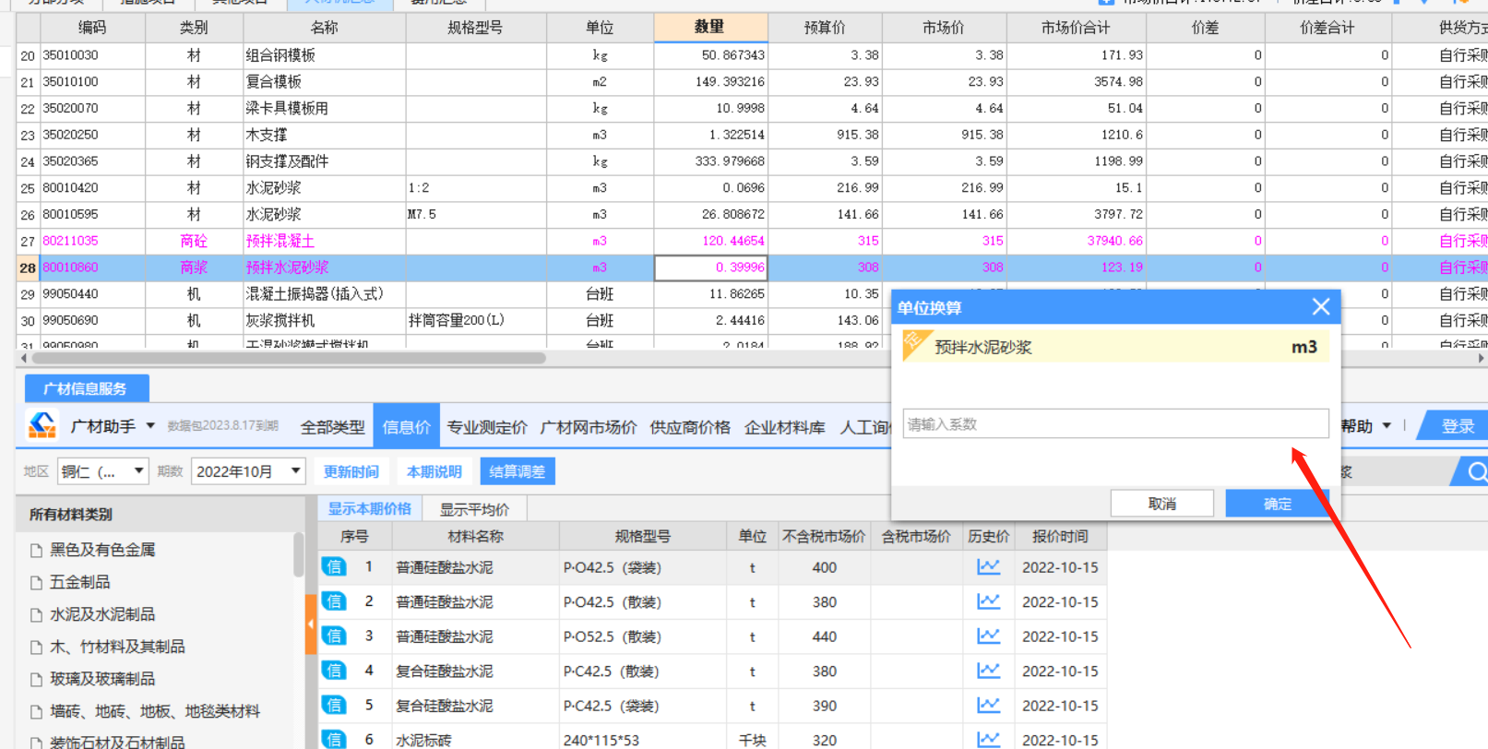Open history price chart for row 5 P·C42.5（袋装）
The height and width of the screenshot is (749, 1488).
pos(988,706)
